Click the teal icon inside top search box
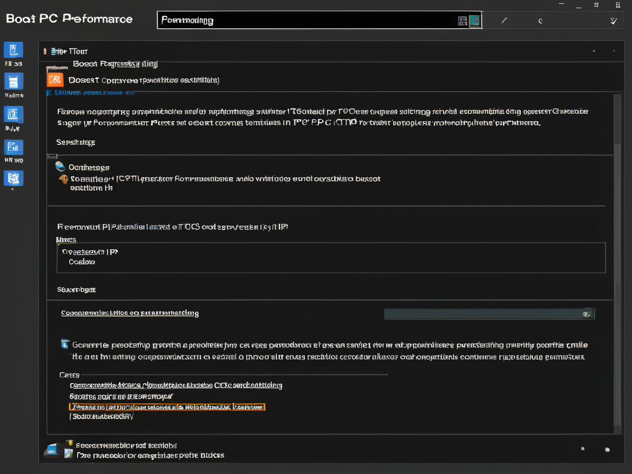632x474 pixels. [475, 20]
